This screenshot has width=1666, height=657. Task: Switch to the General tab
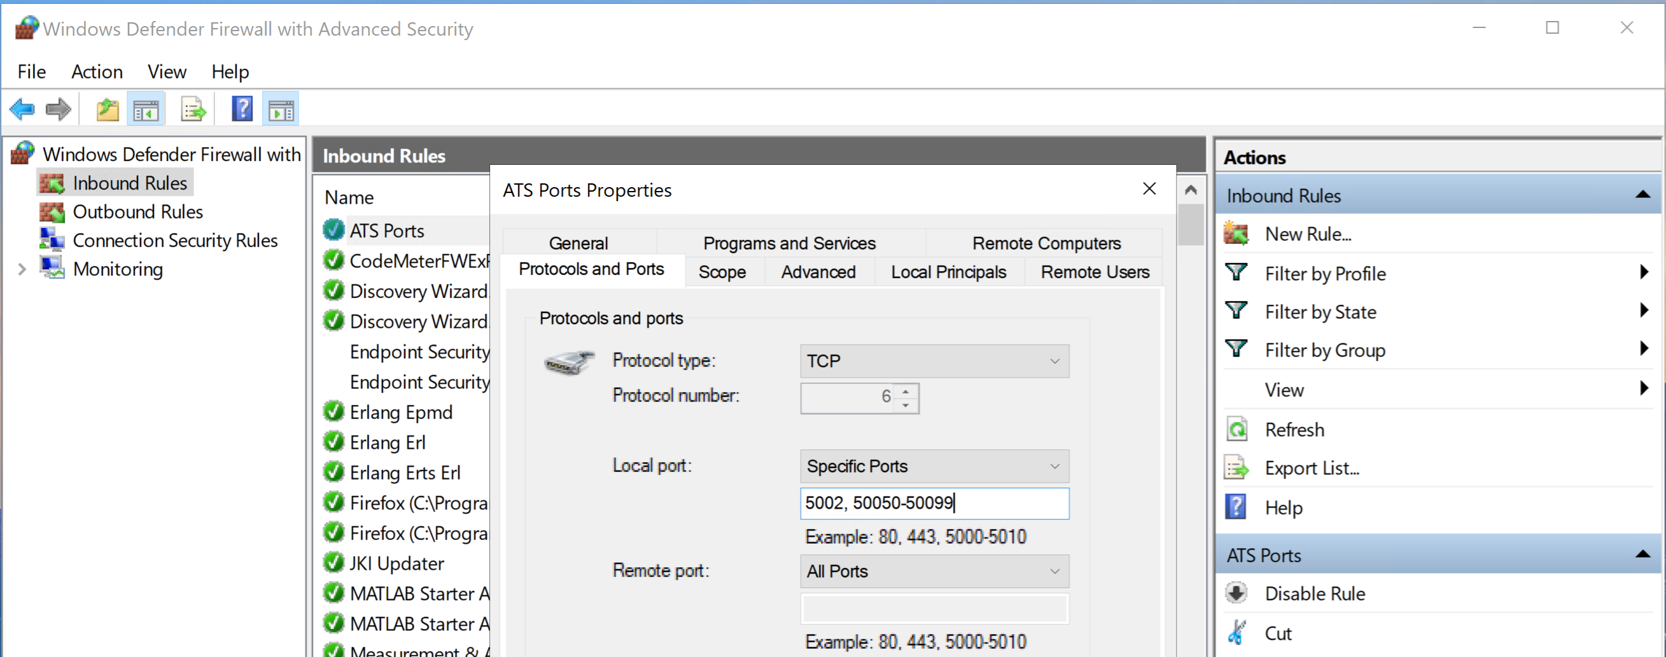coord(579,243)
